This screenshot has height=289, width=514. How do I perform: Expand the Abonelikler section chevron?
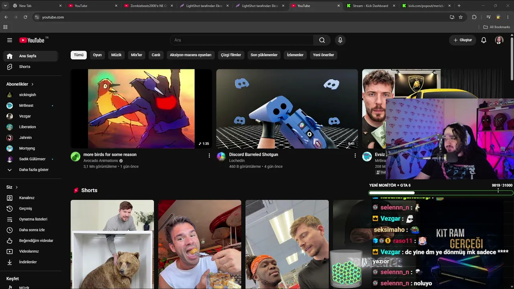33,84
